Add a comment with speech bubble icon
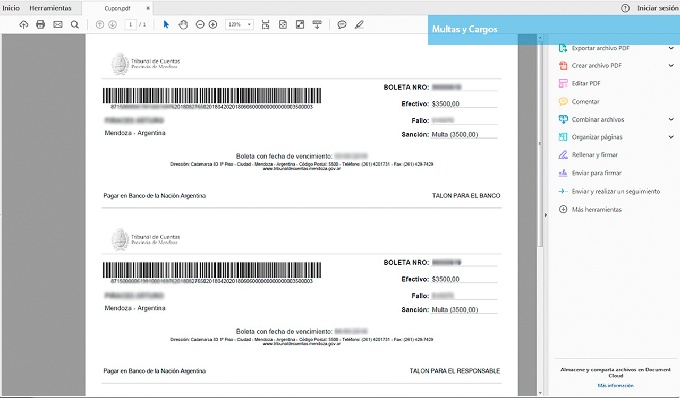Screen dimensions: 680x398 [342, 24]
